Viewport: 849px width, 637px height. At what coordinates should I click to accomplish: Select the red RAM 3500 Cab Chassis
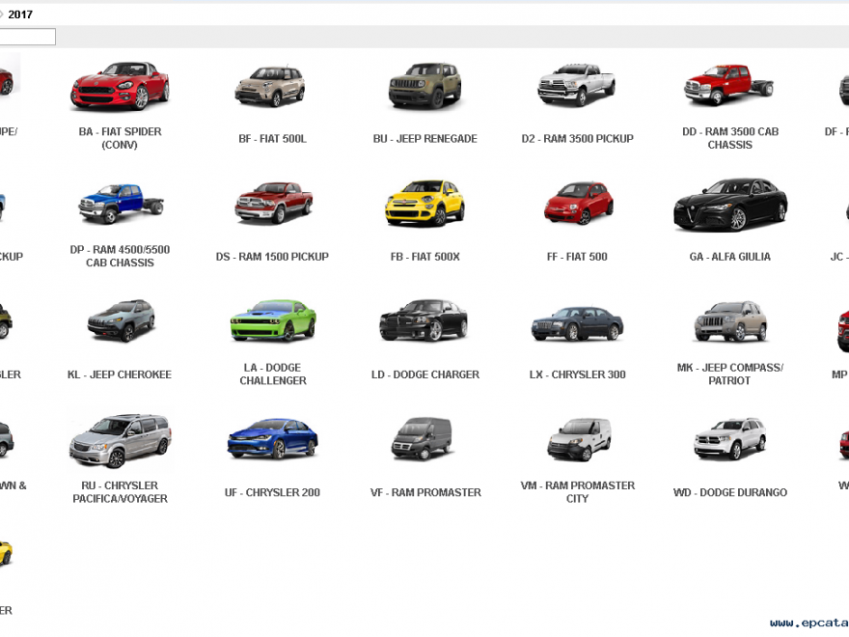click(729, 85)
